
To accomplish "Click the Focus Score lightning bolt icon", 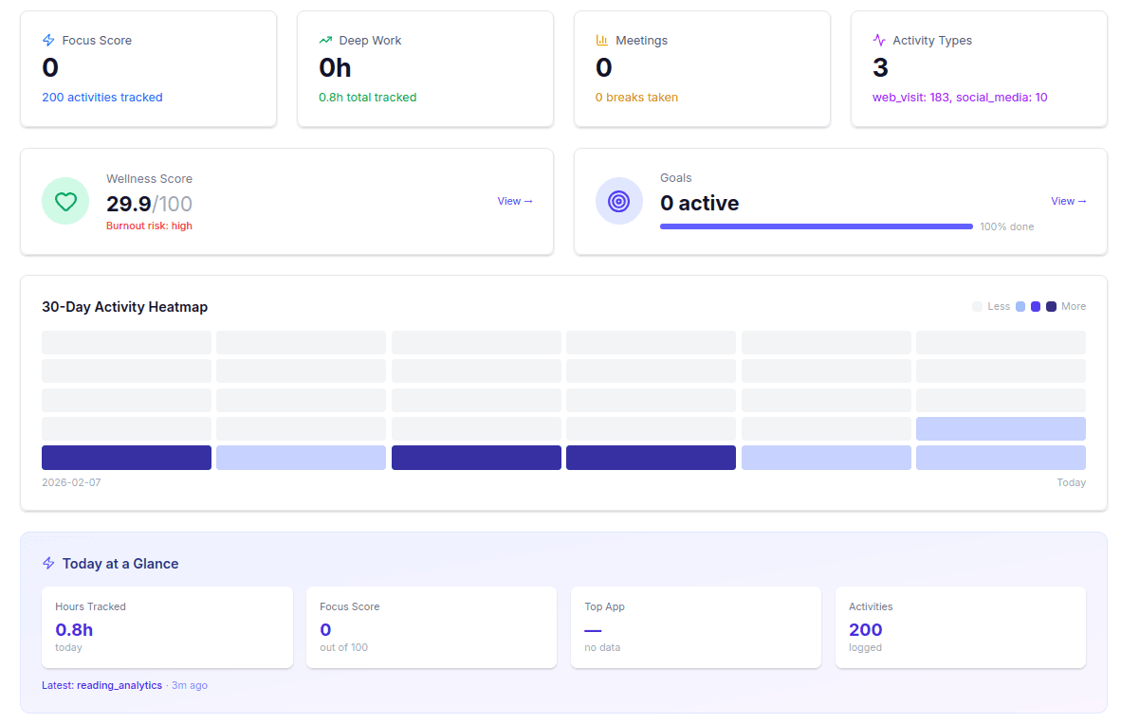I will pyautogui.click(x=47, y=40).
